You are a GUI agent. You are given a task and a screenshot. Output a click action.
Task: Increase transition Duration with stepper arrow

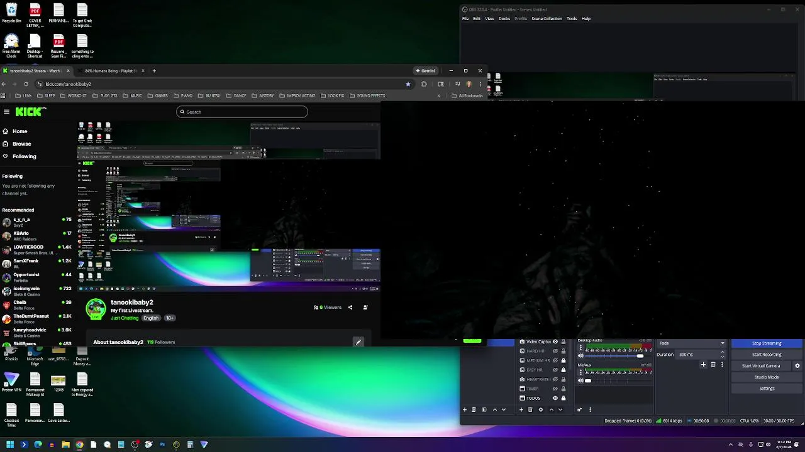(x=723, y=352)
